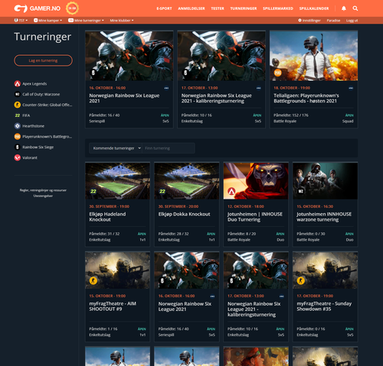Click the Valorant sidebar icon
383x366 pixels.
pos(18,157)
